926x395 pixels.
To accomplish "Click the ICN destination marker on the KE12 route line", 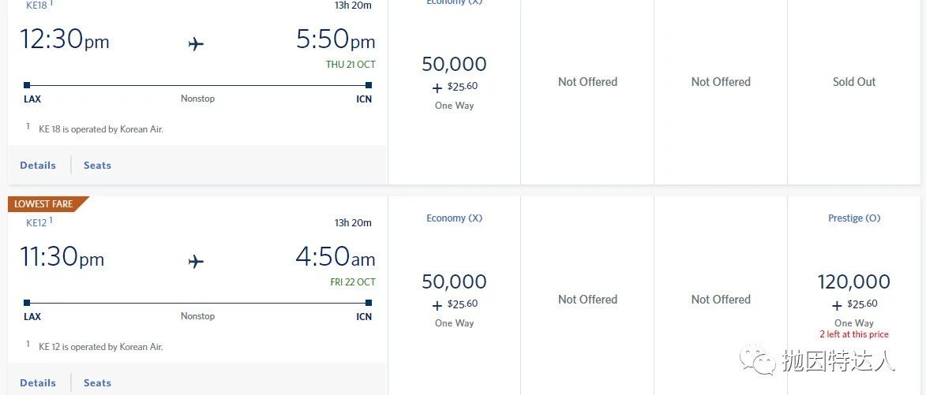I will 369,302.
